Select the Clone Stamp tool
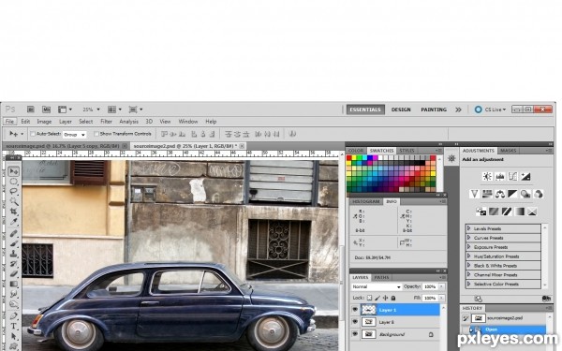Screen dimensions: 562x351 click(14, 254)
